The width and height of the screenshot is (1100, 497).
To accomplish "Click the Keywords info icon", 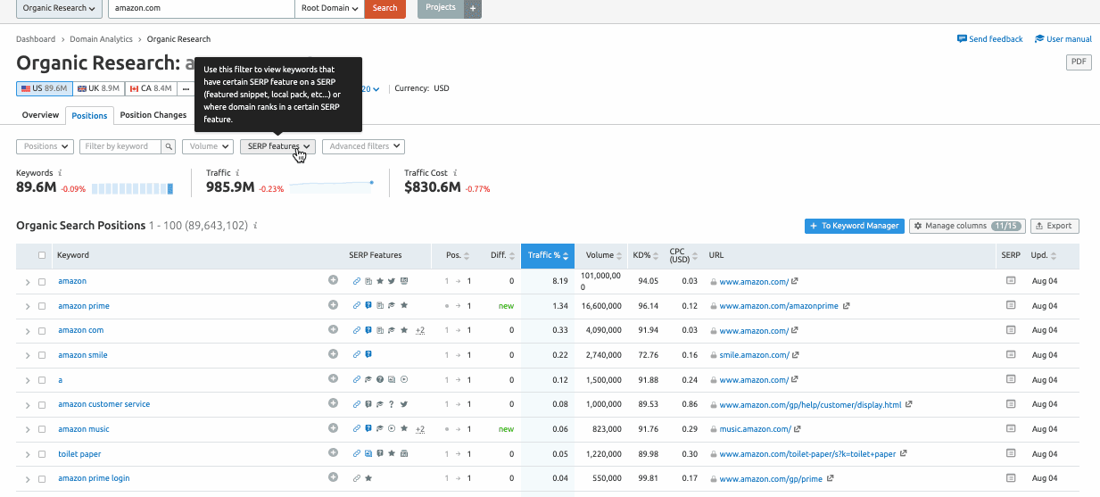I will (60, 173).
